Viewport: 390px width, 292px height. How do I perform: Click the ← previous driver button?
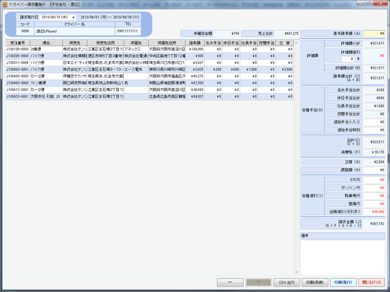click(229, 283)
